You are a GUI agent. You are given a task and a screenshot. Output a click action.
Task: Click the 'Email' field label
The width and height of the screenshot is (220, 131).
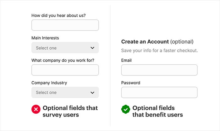[x=126, y=60]
